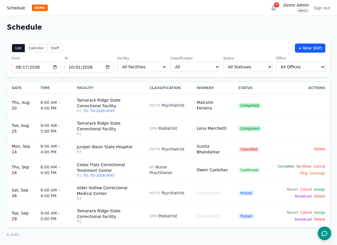Switch to the Calendar view tab
This screenshot has width=337, height=245.
tap(36, 48)
